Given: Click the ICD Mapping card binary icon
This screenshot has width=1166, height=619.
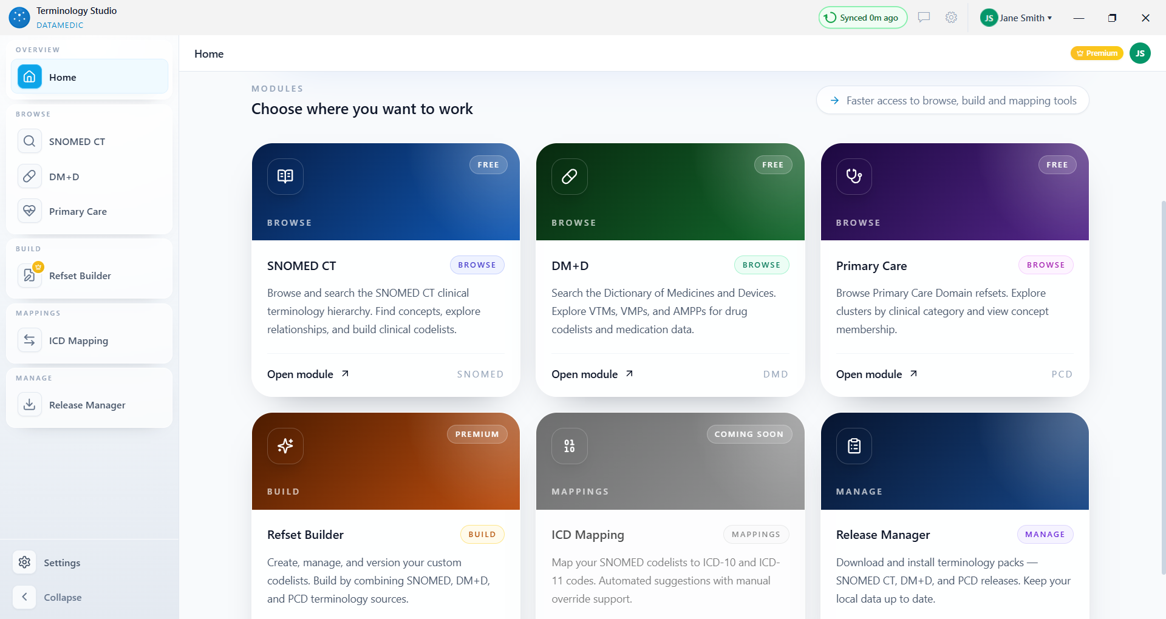Looking at the screenshot, I should click(x=570, y=446).
